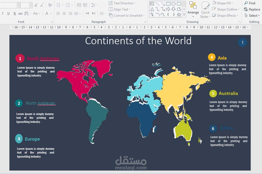Select the Curve shape
Screen dimensions: 262x174
point(163,15)
